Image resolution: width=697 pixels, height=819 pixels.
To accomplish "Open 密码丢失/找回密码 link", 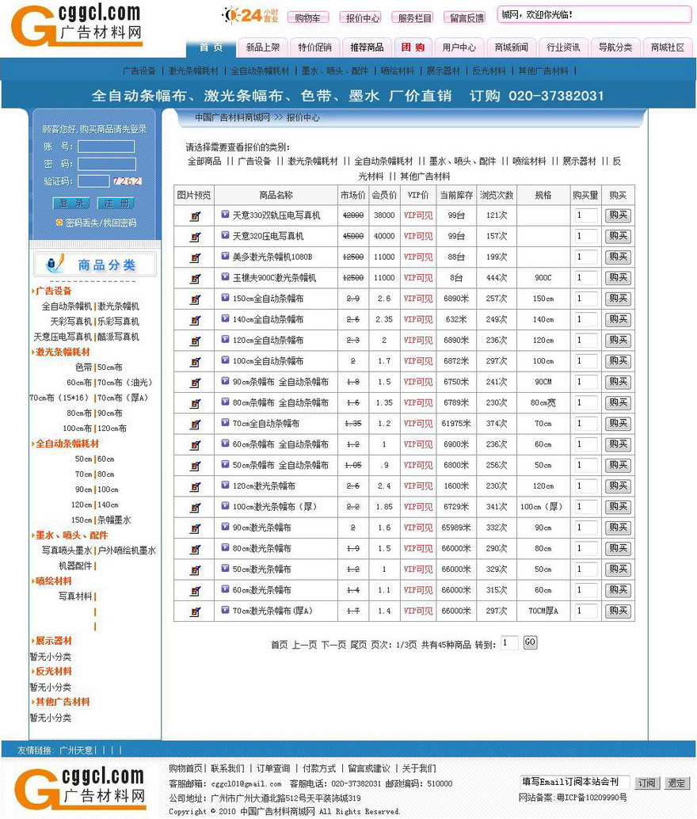I will 101,223.
